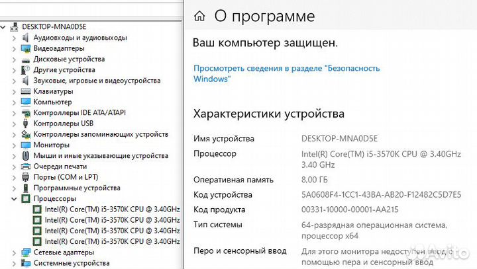Select the Звуковые, игровые и видеоустройства row
The image size is (477, 269).
pyautogui.click(x=97, y=81)
